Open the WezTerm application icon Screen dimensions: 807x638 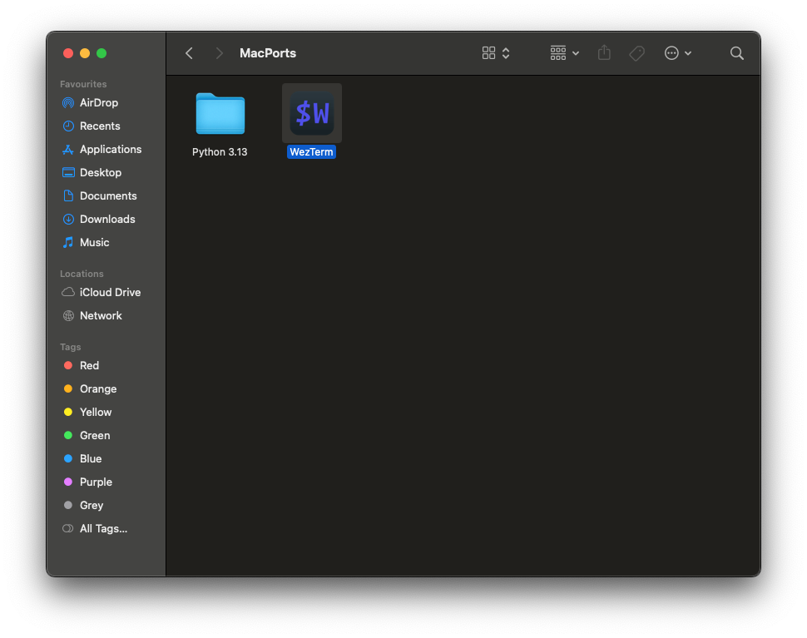pos(311,113)
